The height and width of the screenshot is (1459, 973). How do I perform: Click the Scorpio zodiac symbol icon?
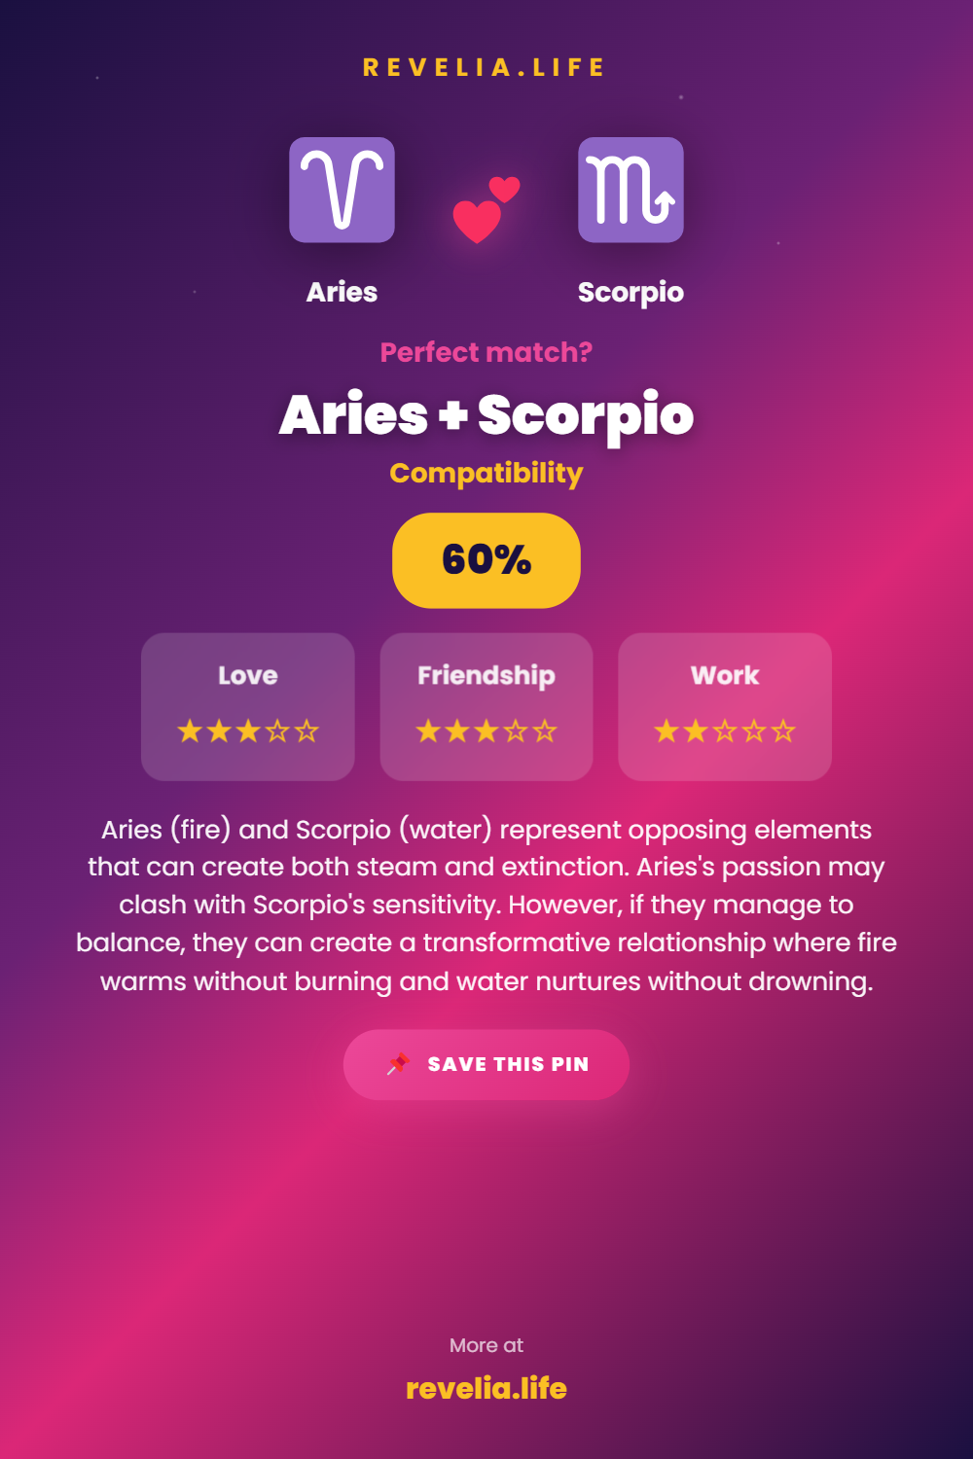(631, 190)
